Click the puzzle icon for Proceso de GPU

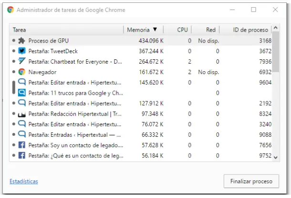click(x=22, y=41)
